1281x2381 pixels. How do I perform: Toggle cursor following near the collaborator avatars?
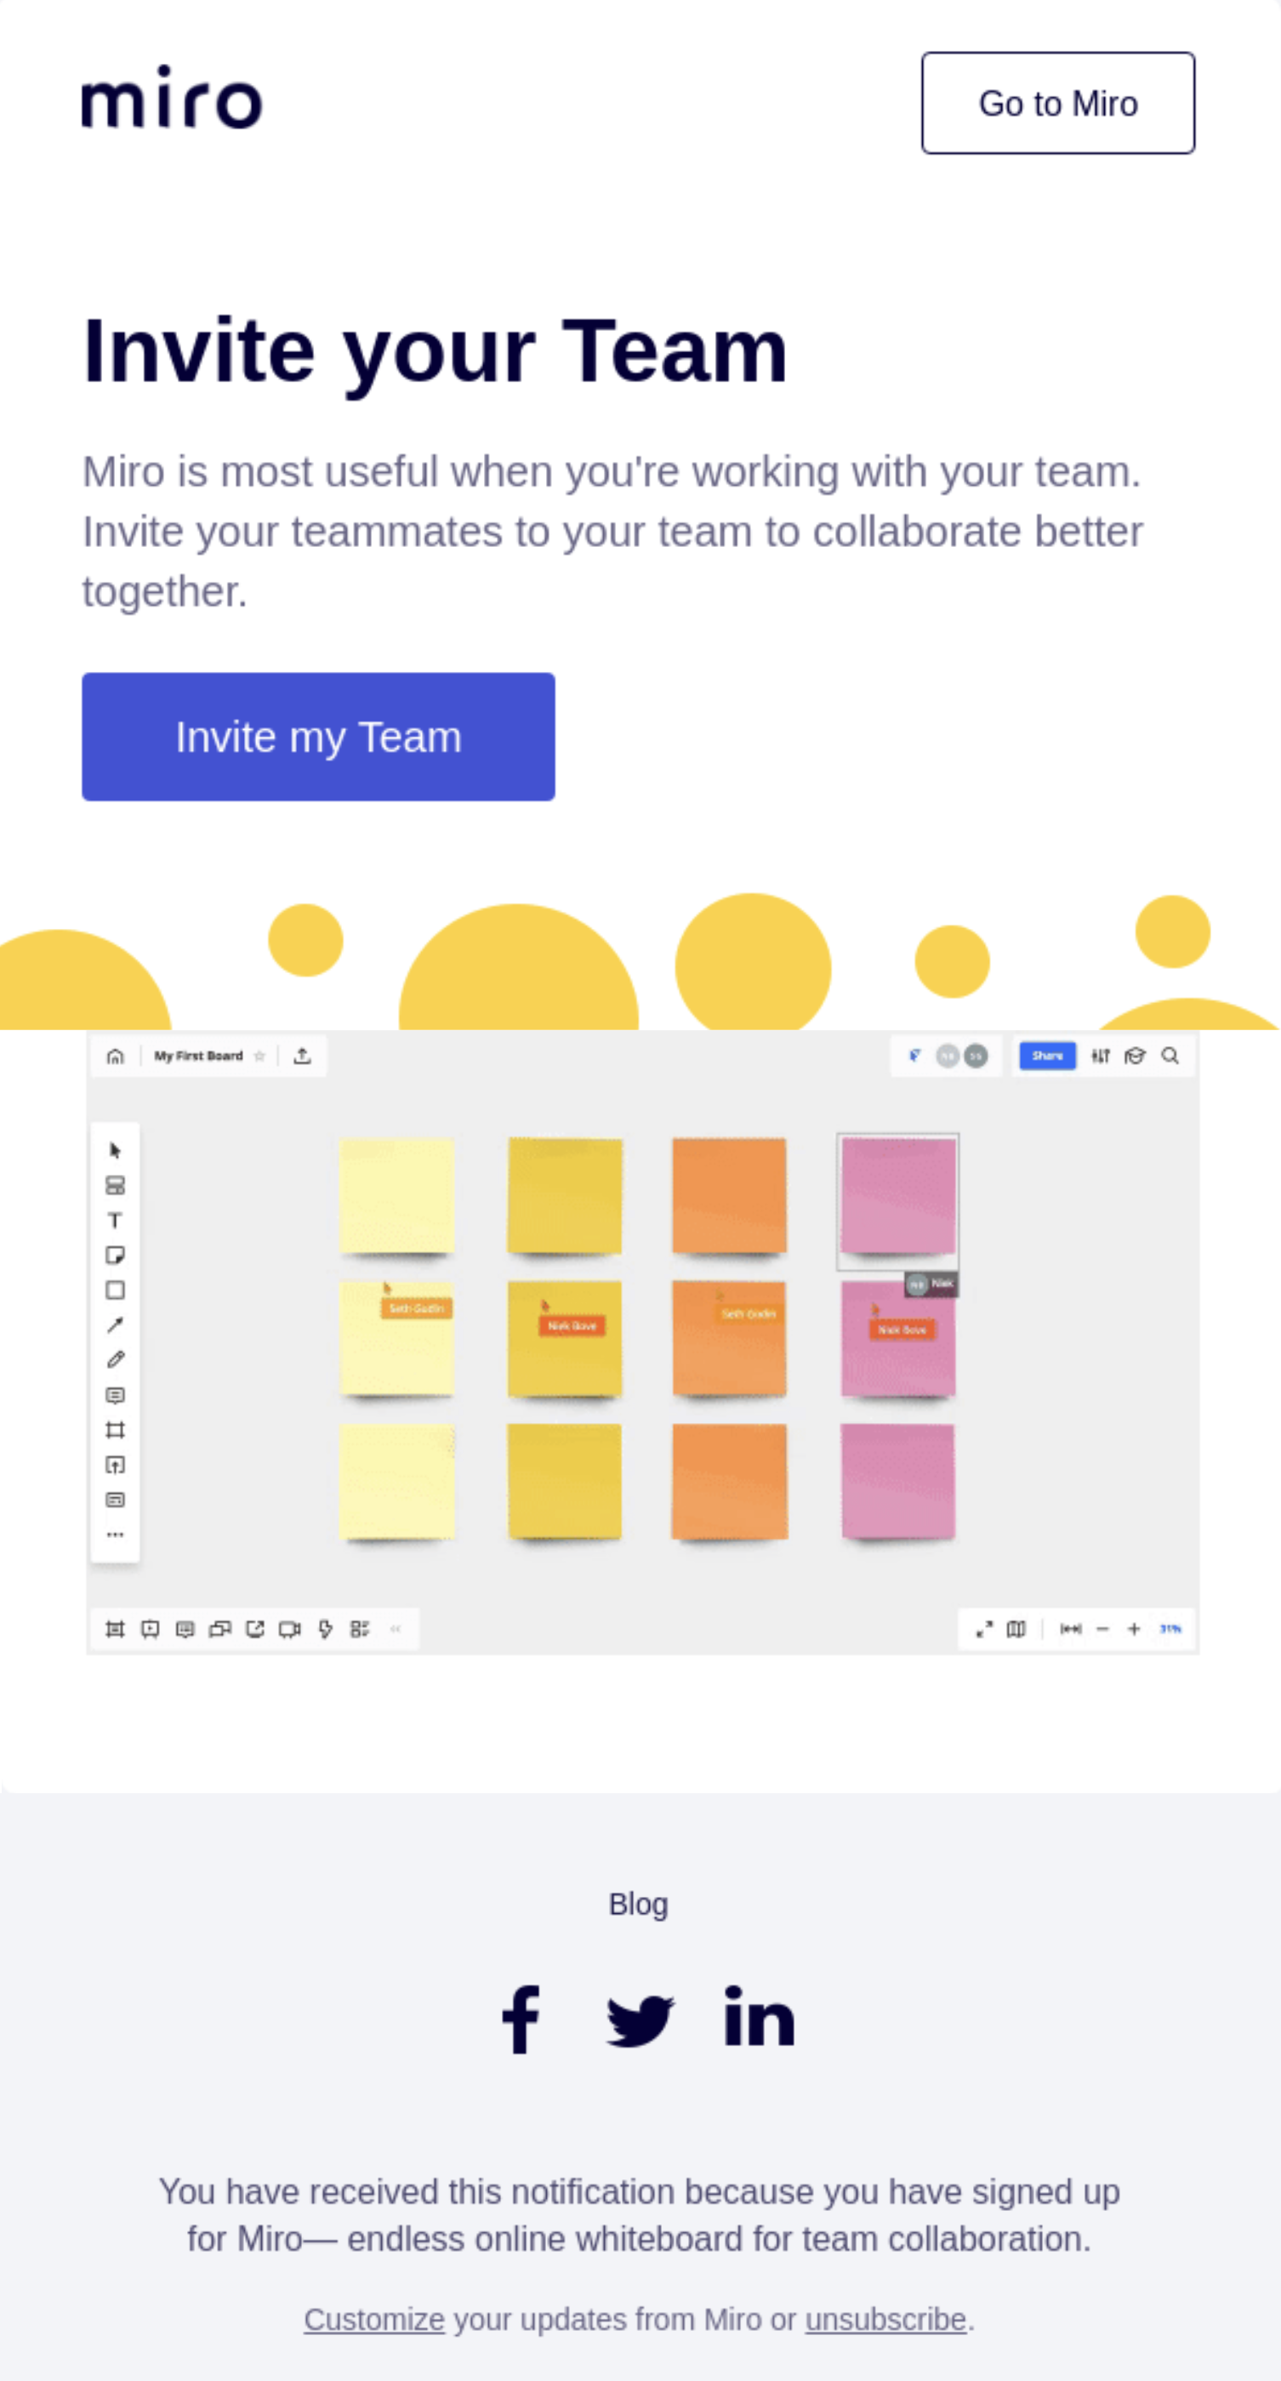916,1055
